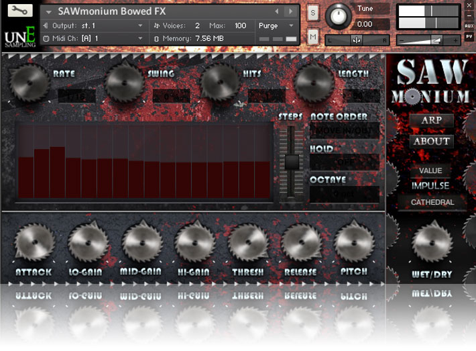Toggle the Mute M button
Image resolution: width=476 pixels, height=351 pixels.
[x=313, y=36]
